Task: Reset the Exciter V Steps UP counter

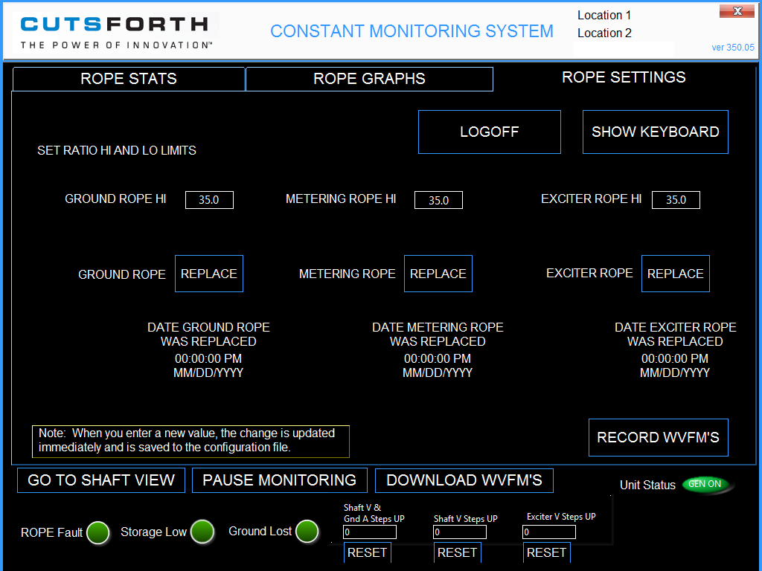Action: coord(547,552)
